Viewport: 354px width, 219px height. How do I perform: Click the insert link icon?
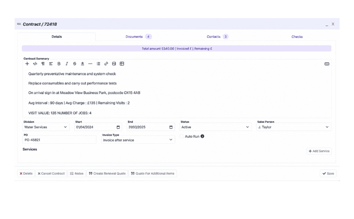click(106, 64)
